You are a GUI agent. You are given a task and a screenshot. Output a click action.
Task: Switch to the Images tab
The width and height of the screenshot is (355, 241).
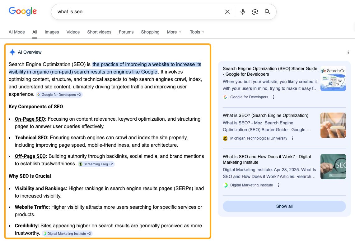[x=52, y=32]
